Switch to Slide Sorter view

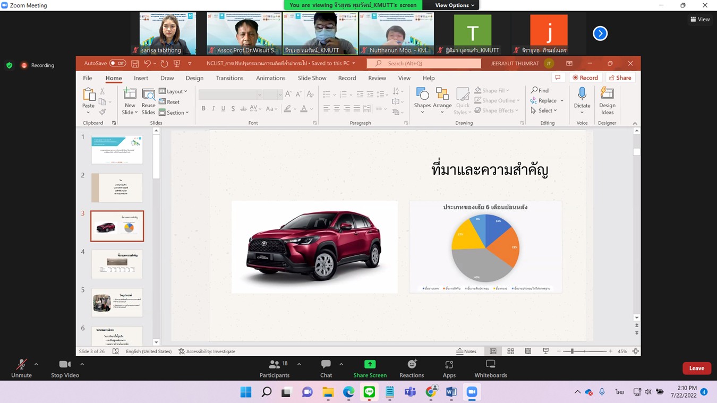510,351
